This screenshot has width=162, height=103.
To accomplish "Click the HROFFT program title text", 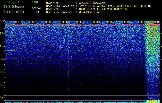I will [x=16, y=2].
